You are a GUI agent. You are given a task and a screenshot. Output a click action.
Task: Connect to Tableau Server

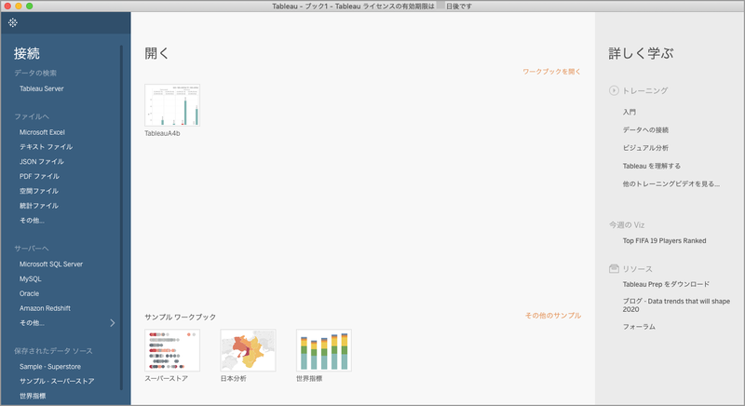coord(41,88)
